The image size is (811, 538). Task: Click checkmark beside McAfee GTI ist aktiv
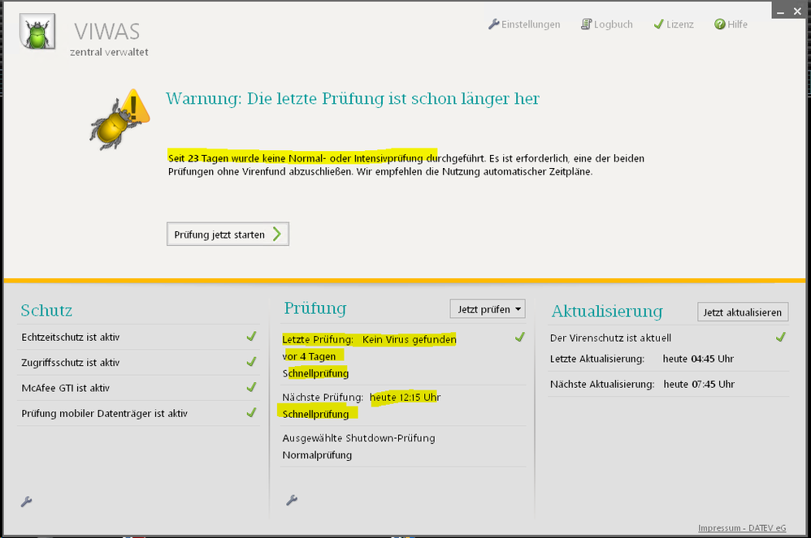251,388
